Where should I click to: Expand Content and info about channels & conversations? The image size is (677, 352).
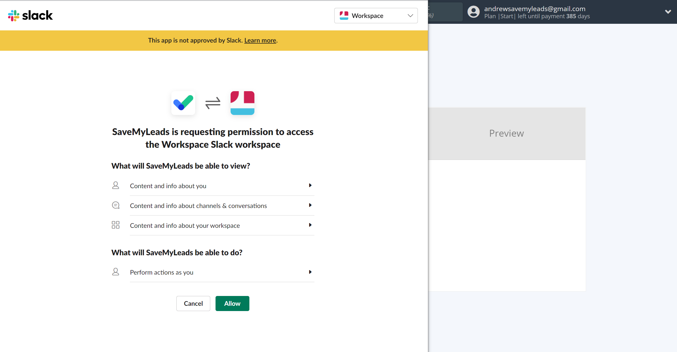[222, 206]
